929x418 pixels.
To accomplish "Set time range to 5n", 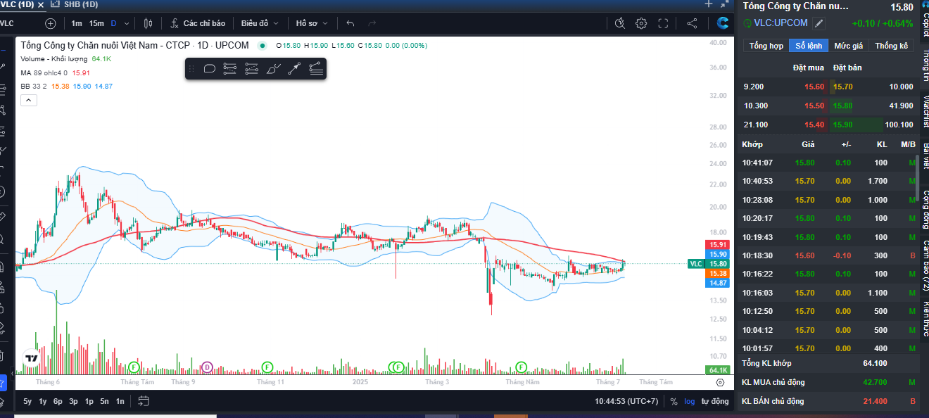I will 104,401.
